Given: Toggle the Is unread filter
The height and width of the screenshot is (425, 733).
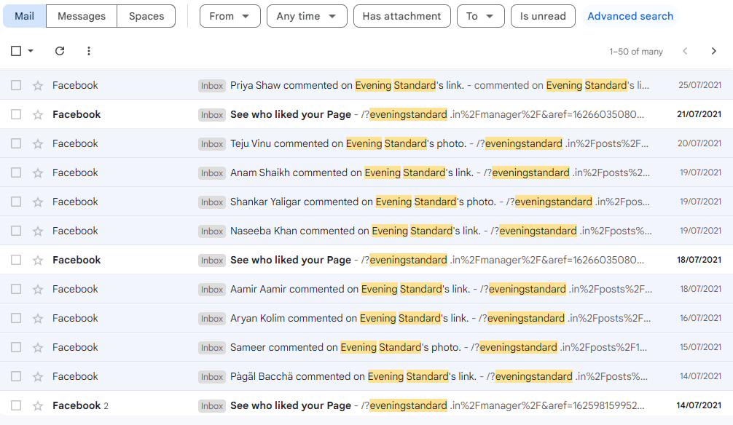Looking at the screenshot, I should (542, 15).
